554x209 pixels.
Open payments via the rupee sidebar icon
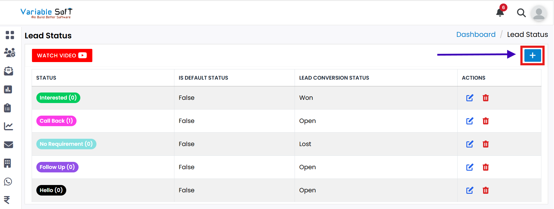(x=8, y=200)
